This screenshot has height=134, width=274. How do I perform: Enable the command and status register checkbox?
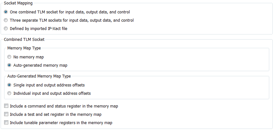coord(6,106)
